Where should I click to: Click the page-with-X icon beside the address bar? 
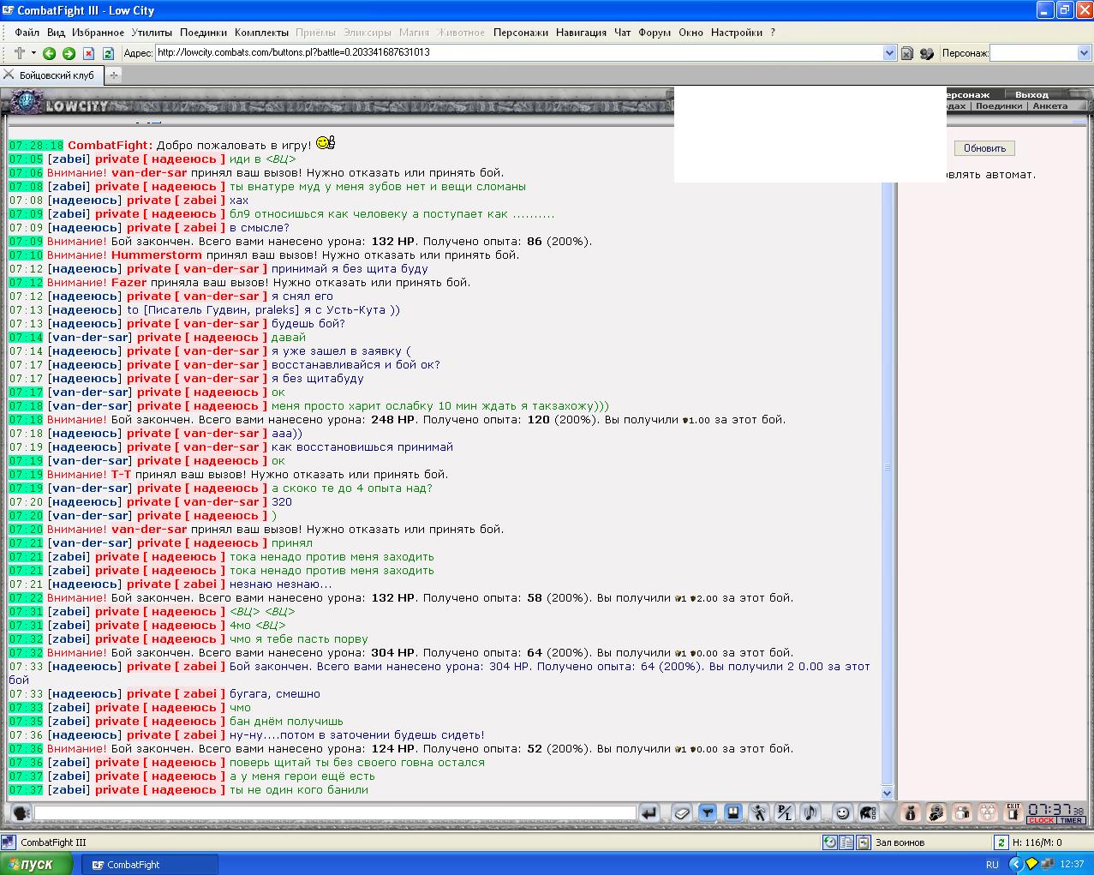[907, 53]
